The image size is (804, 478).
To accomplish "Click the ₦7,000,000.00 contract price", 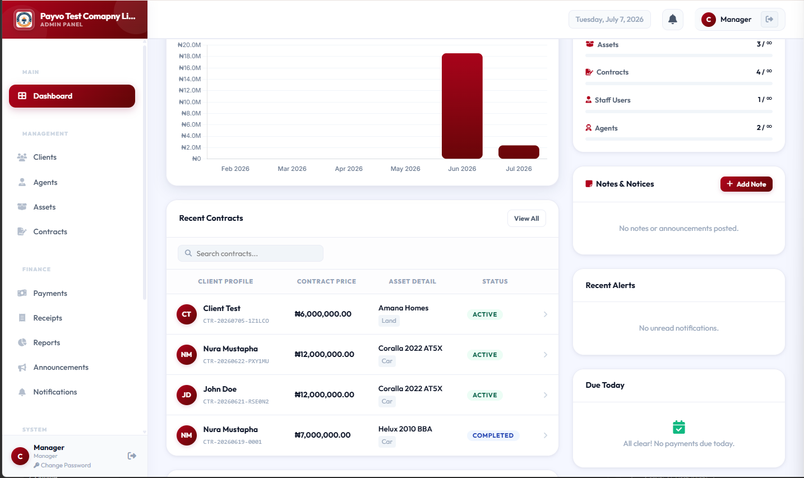I will 322,435.
